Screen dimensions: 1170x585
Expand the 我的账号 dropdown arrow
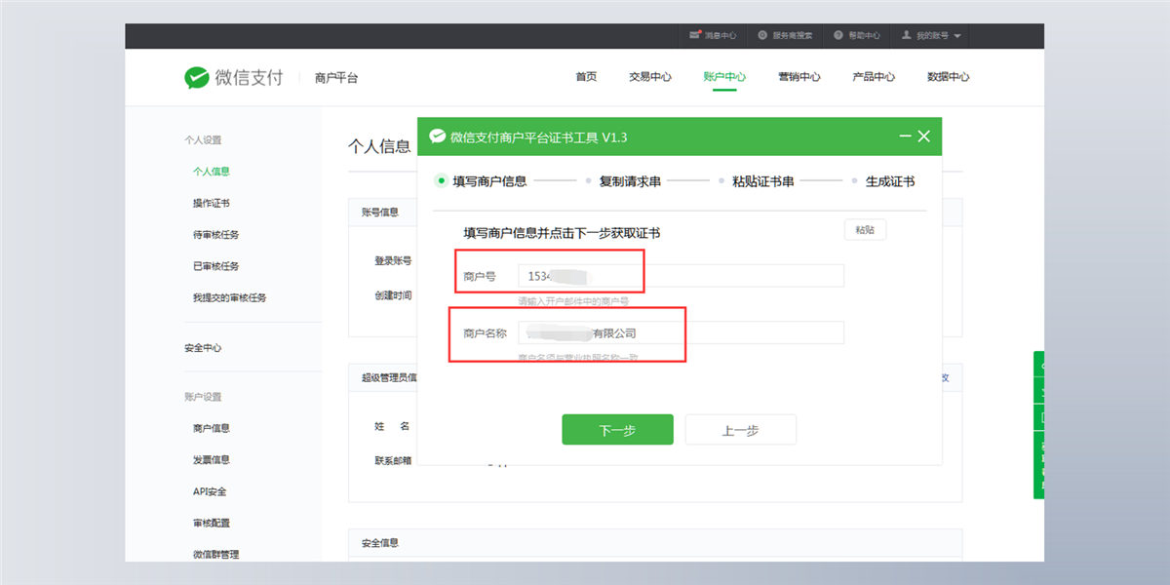(x=957, y=36)
